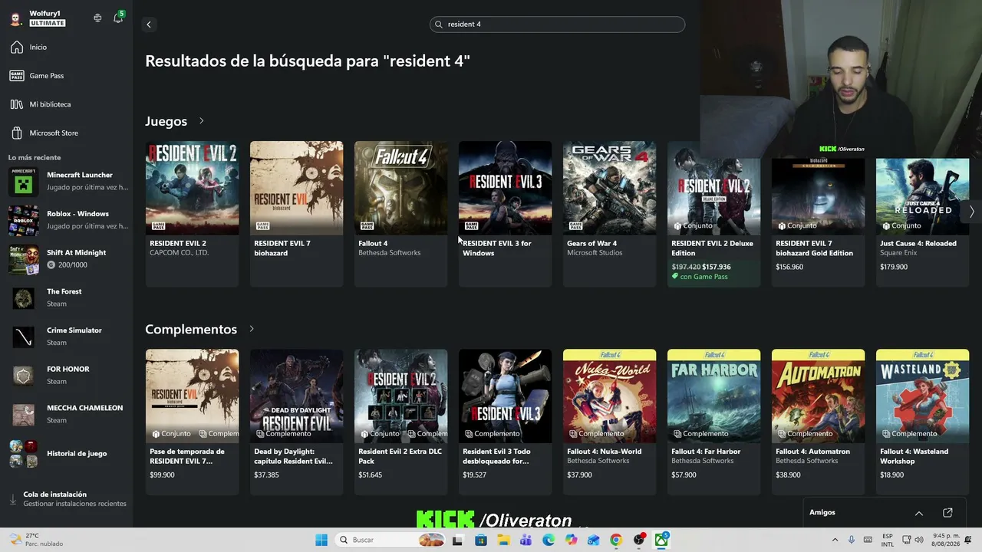Open Pase de temporada de RESIDENT EVIL 7
The width and height of the screenshot is (982, 552).
tap(192, 422)
